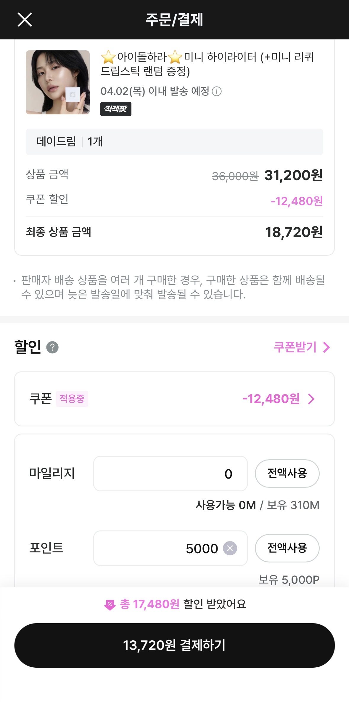Open the discount help question mark icon
Viewport: 349px width, 705px height.
coord(52,347)
